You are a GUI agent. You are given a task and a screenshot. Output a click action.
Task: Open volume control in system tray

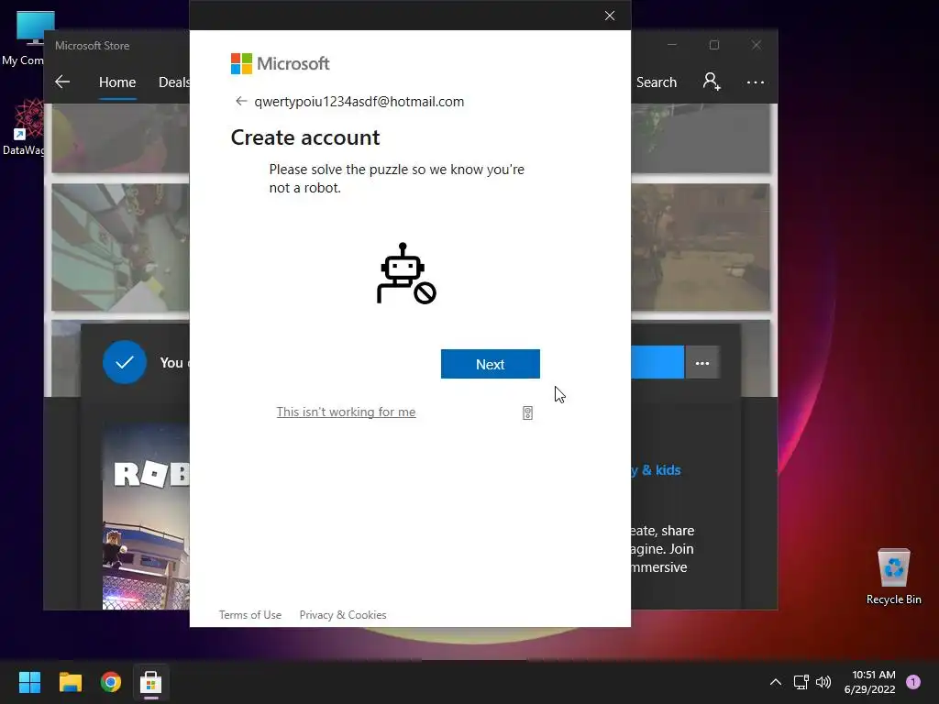[x=824, y=682]
